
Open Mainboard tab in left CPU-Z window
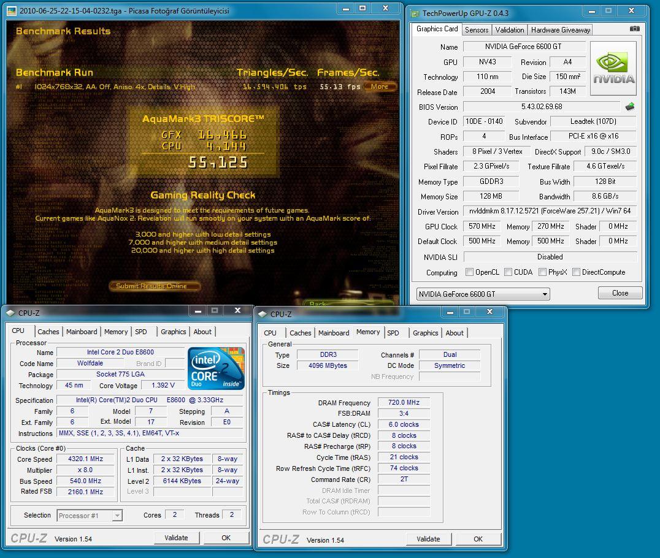coord(82,332)
